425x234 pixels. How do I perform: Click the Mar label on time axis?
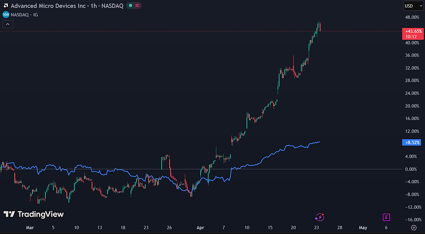pyautogui.click(x=29, y=227)
